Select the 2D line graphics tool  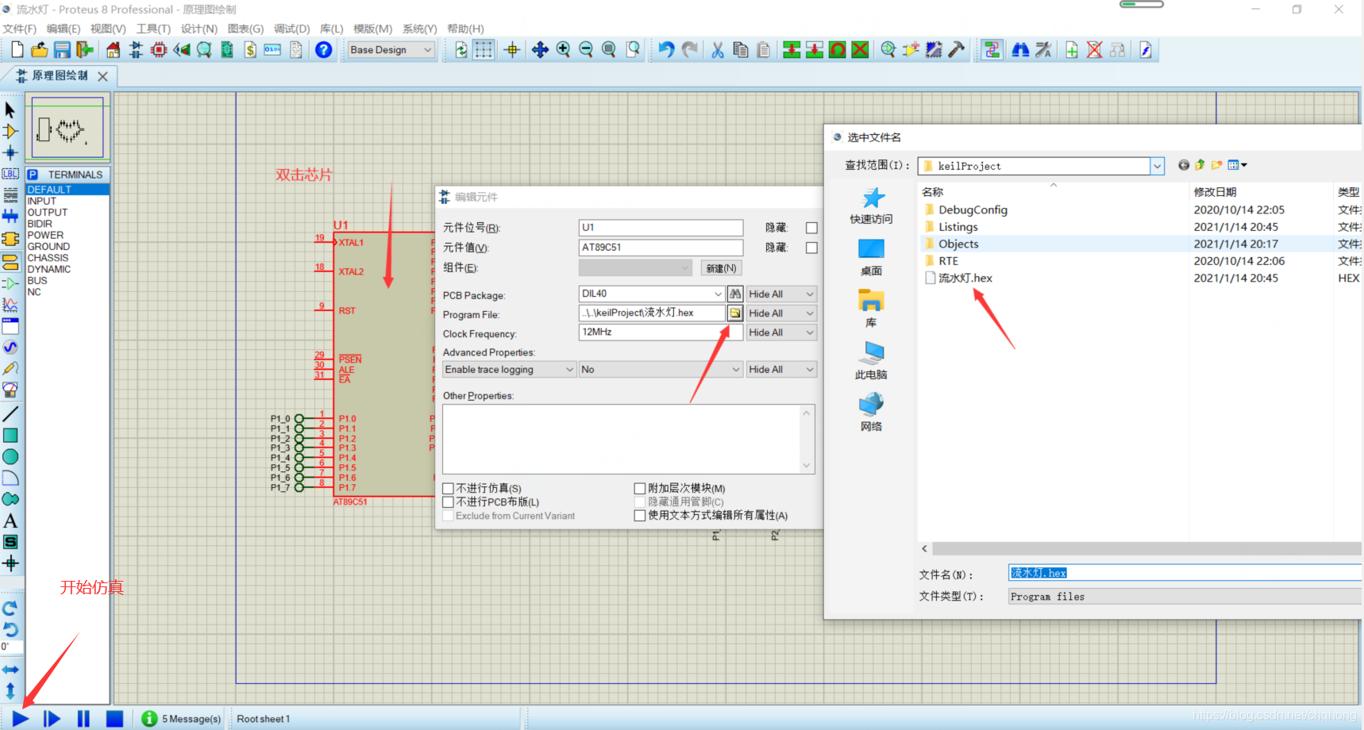(x=10, y=414)
